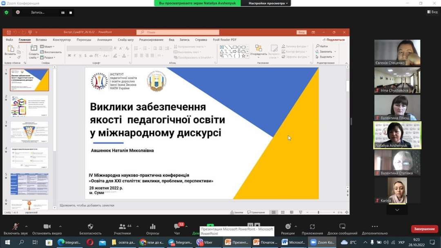Image resolution: width=441 pixels, height=248 pixels.
Task: Select Karina's video thumbnail
Action: click(397, 190)
